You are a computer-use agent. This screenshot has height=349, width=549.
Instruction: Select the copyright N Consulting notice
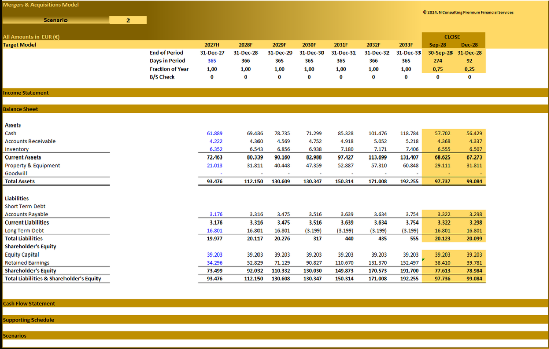(468, 12)
